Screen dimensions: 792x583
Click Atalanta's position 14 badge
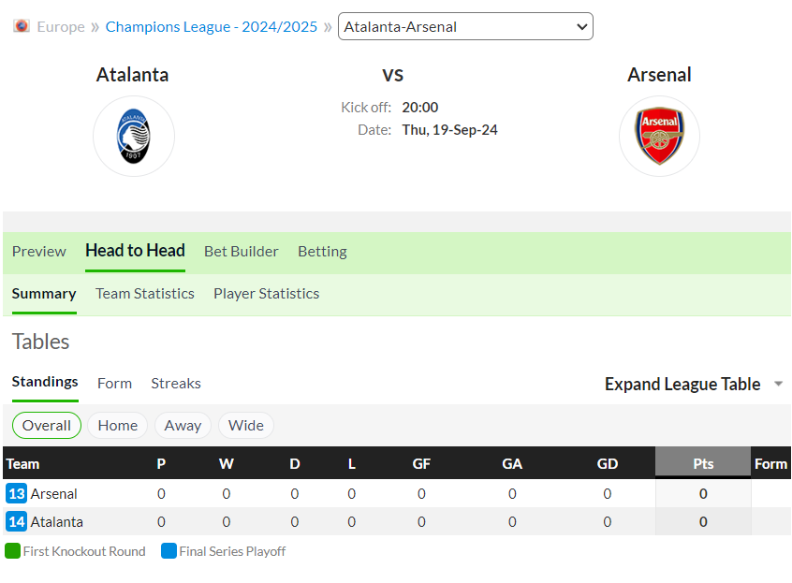click(16, 521)
